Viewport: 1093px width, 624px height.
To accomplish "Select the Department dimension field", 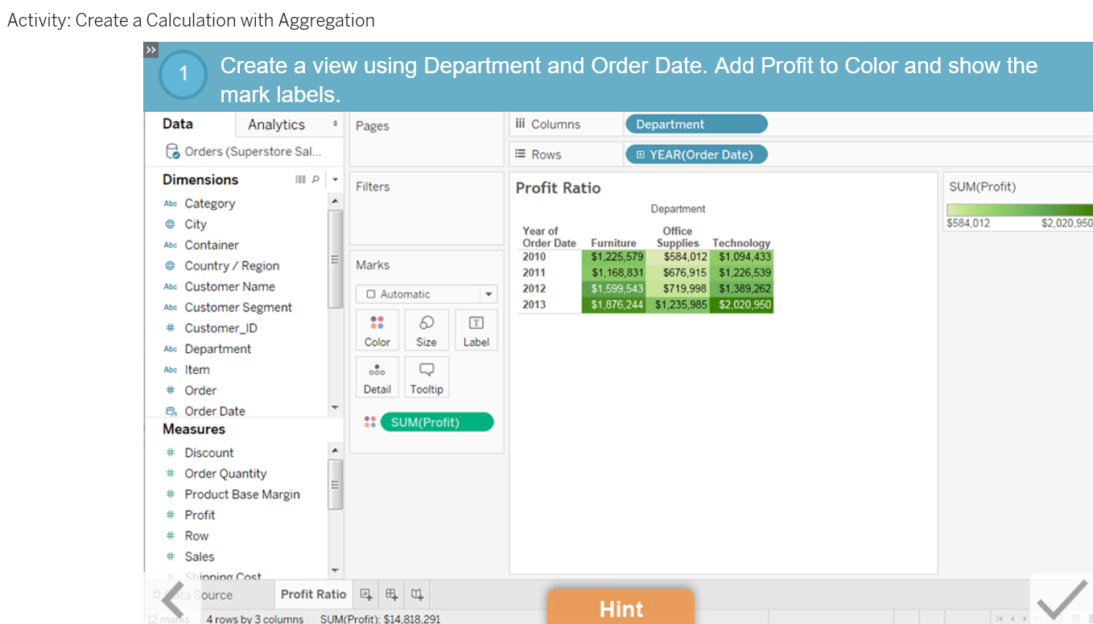I will [x=217, y=349].
